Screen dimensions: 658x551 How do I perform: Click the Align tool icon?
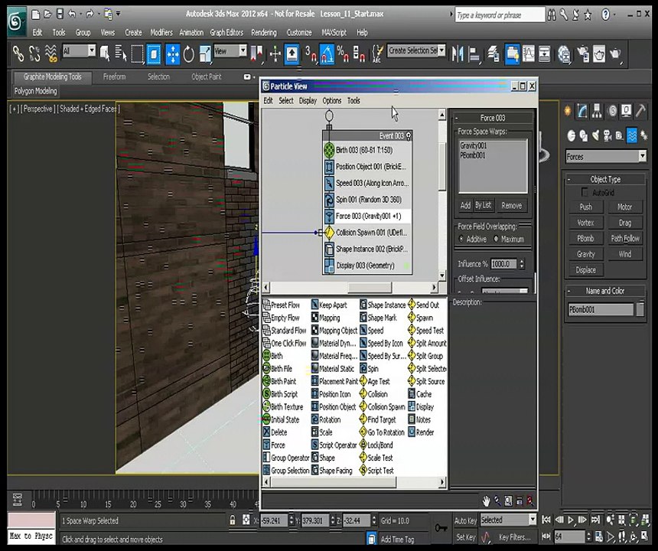[474, 54]
